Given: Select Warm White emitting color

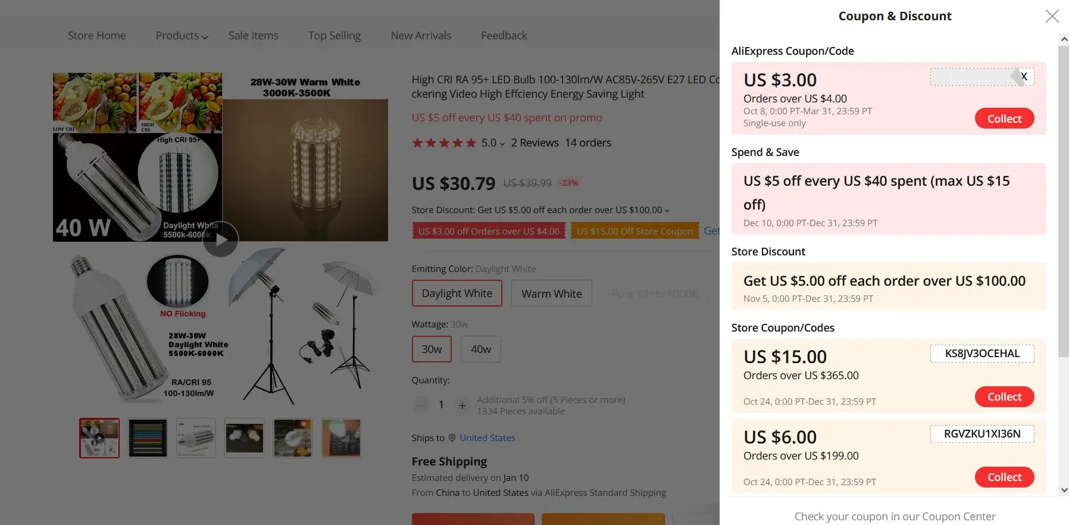Looking at the screenshot, I should click(x=551, y=293).
